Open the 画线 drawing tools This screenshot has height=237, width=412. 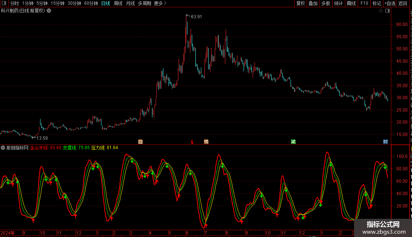(351, 3)
